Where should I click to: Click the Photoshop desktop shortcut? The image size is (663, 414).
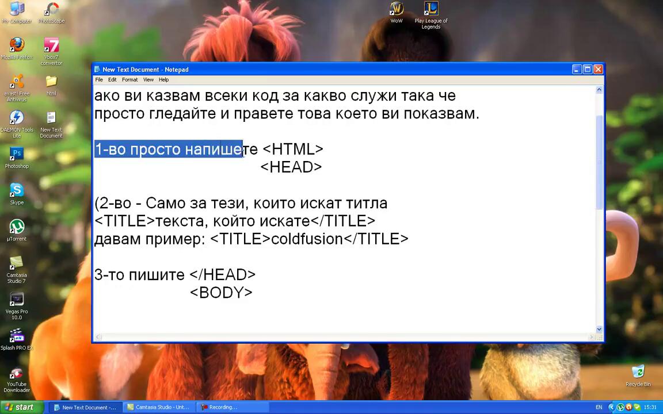click(17, 154)
